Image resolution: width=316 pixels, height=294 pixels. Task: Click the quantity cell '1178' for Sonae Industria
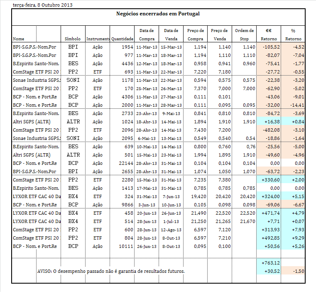[x=127, y=80]
